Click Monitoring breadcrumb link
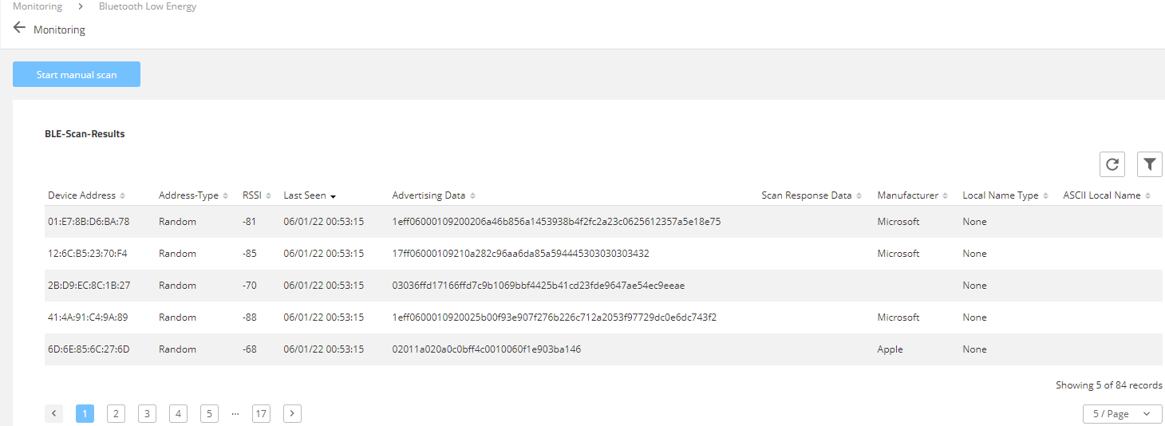1165x426 pixels. pyautogui.click(x=37, y=6)
